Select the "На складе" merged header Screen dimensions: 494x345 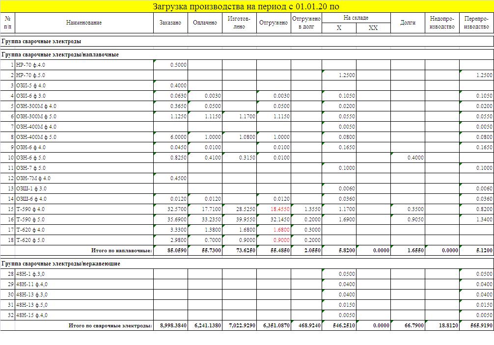[356, 18]
